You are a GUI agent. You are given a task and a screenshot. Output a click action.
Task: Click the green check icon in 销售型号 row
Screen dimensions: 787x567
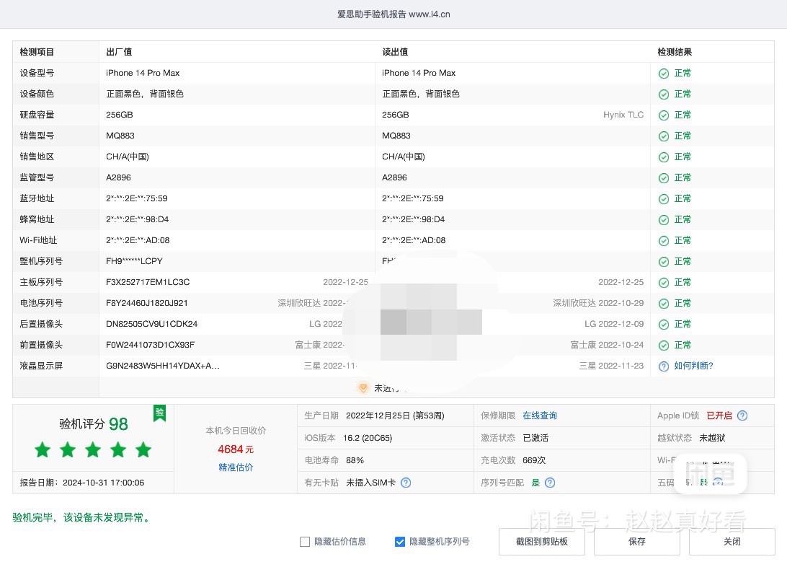pos(664,136)
